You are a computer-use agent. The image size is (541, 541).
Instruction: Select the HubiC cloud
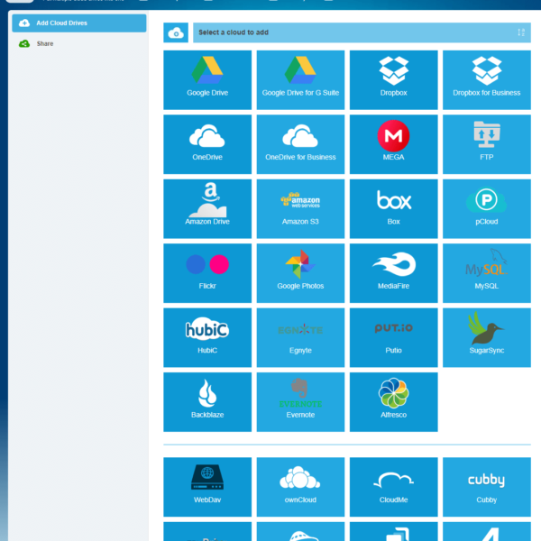tap(207, 337)
